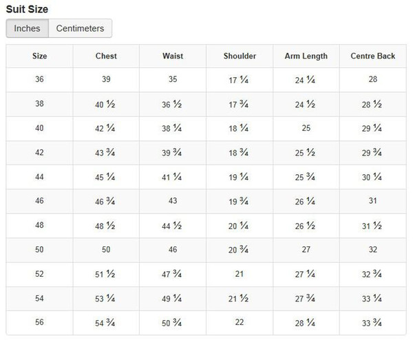Click the Chest column header
The width and height of the screenshot is (413, 340).
(x=106, y=56)
